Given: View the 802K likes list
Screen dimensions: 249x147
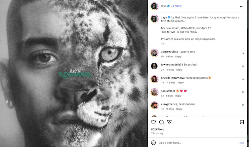Looking at the screenshot, I should click(x=157, y=129).
